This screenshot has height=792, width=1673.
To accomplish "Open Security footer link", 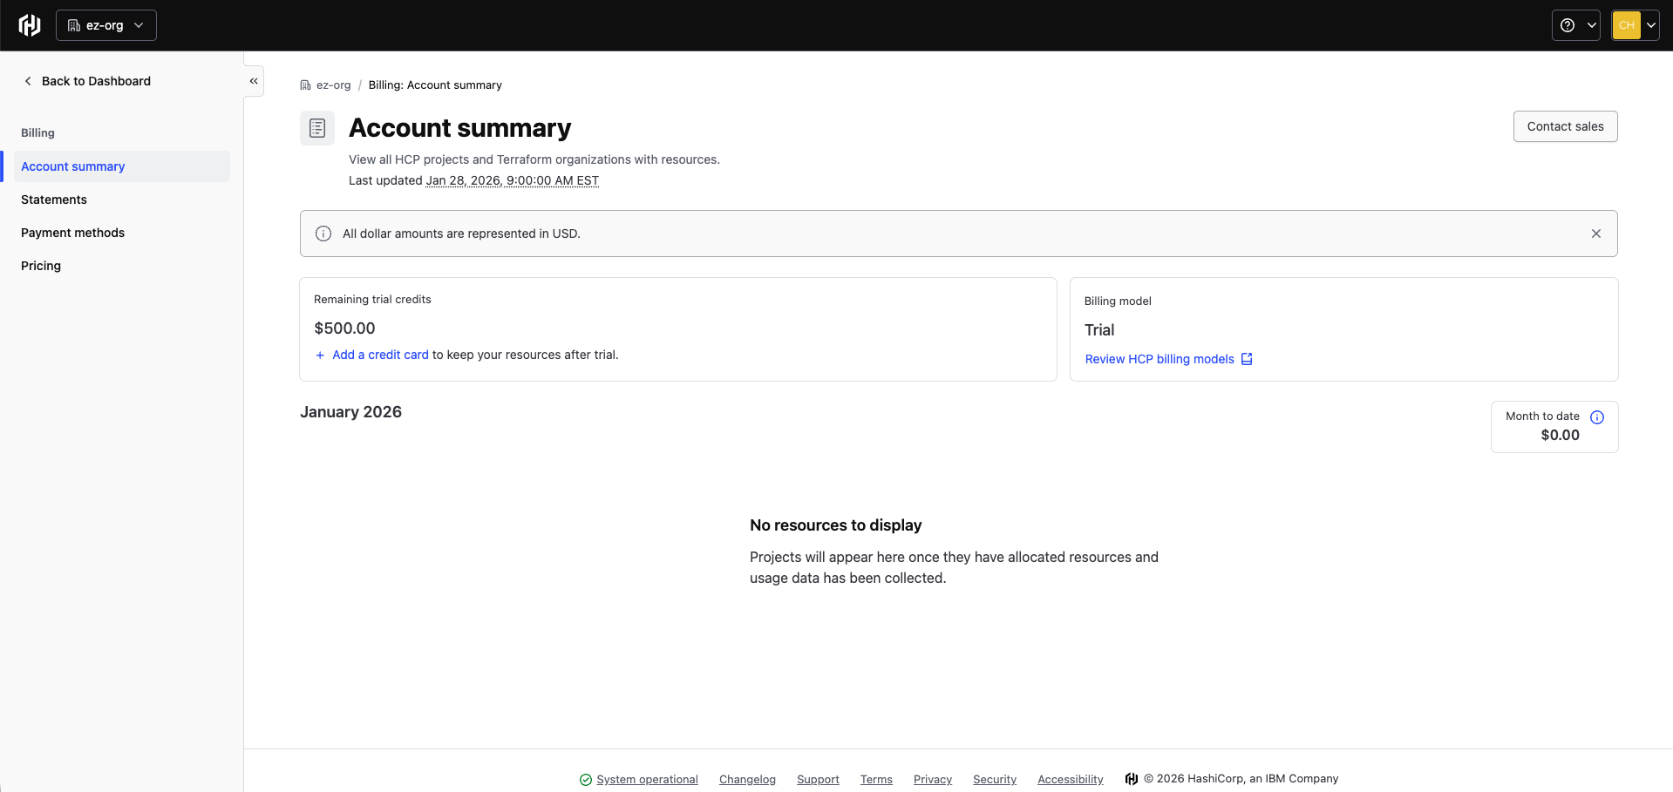I will click(x=995, y=780).
